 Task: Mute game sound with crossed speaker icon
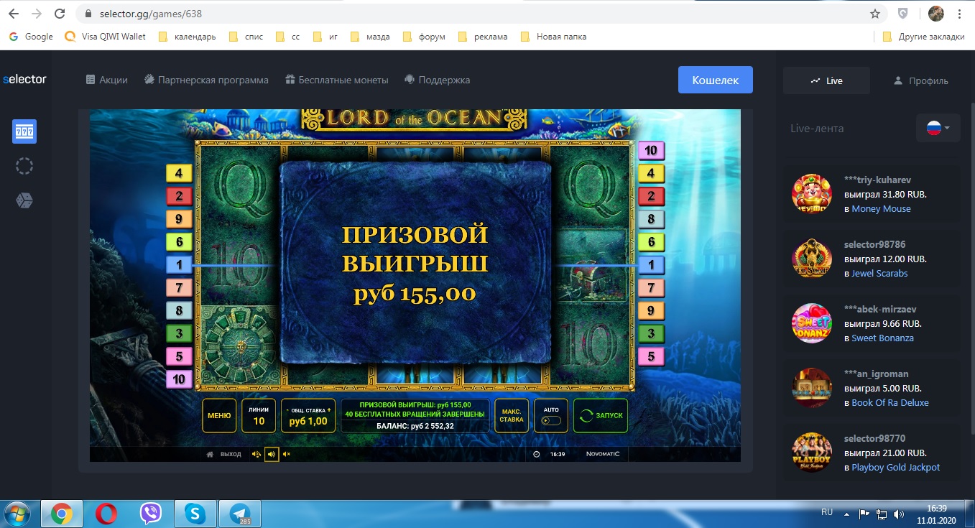click(287, 454)
